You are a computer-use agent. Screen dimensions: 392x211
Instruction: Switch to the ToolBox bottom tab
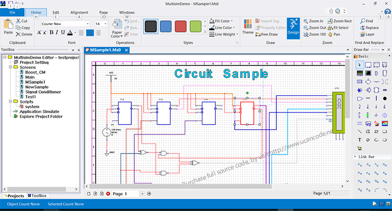click(37, 196)
